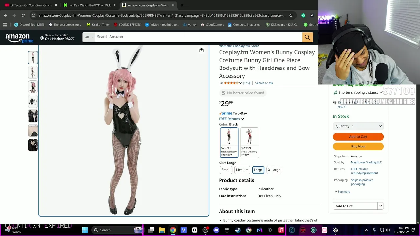Open the site information icon in address bar
This screenshot has height=236, width=420.
pos(33,15)
